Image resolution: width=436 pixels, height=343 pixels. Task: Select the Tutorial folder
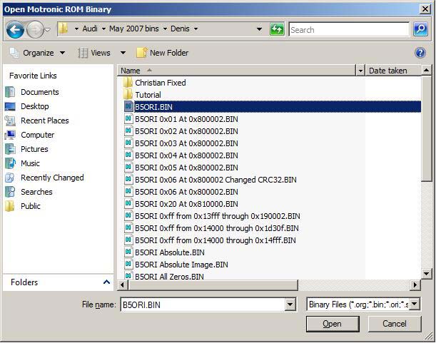pyautogui.click(x=148, y=95)
